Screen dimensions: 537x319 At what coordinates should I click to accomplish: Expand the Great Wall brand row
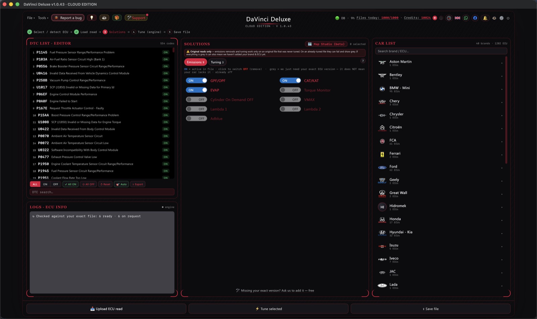[440, 194]
